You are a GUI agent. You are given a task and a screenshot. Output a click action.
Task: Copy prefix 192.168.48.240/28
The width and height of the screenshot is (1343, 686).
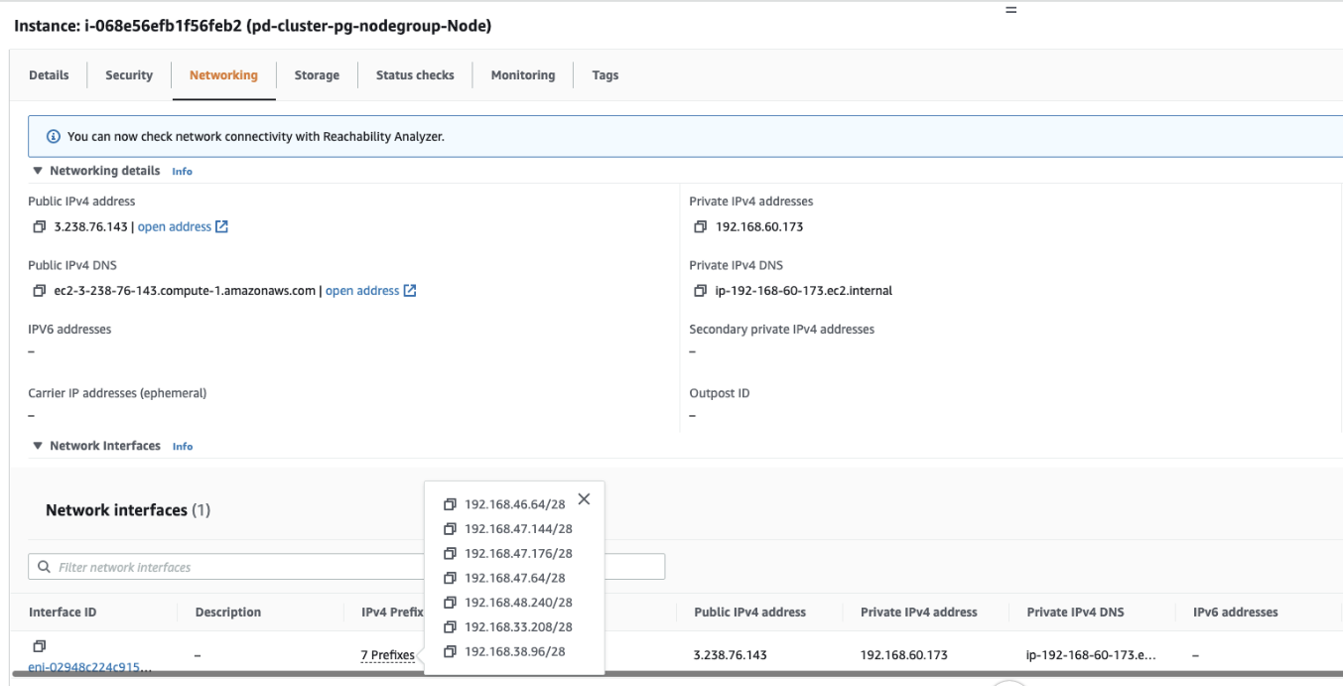point(450,603)
